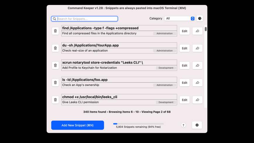
Task: Open the Category dropdown set to All
Action: pos(180,18)
